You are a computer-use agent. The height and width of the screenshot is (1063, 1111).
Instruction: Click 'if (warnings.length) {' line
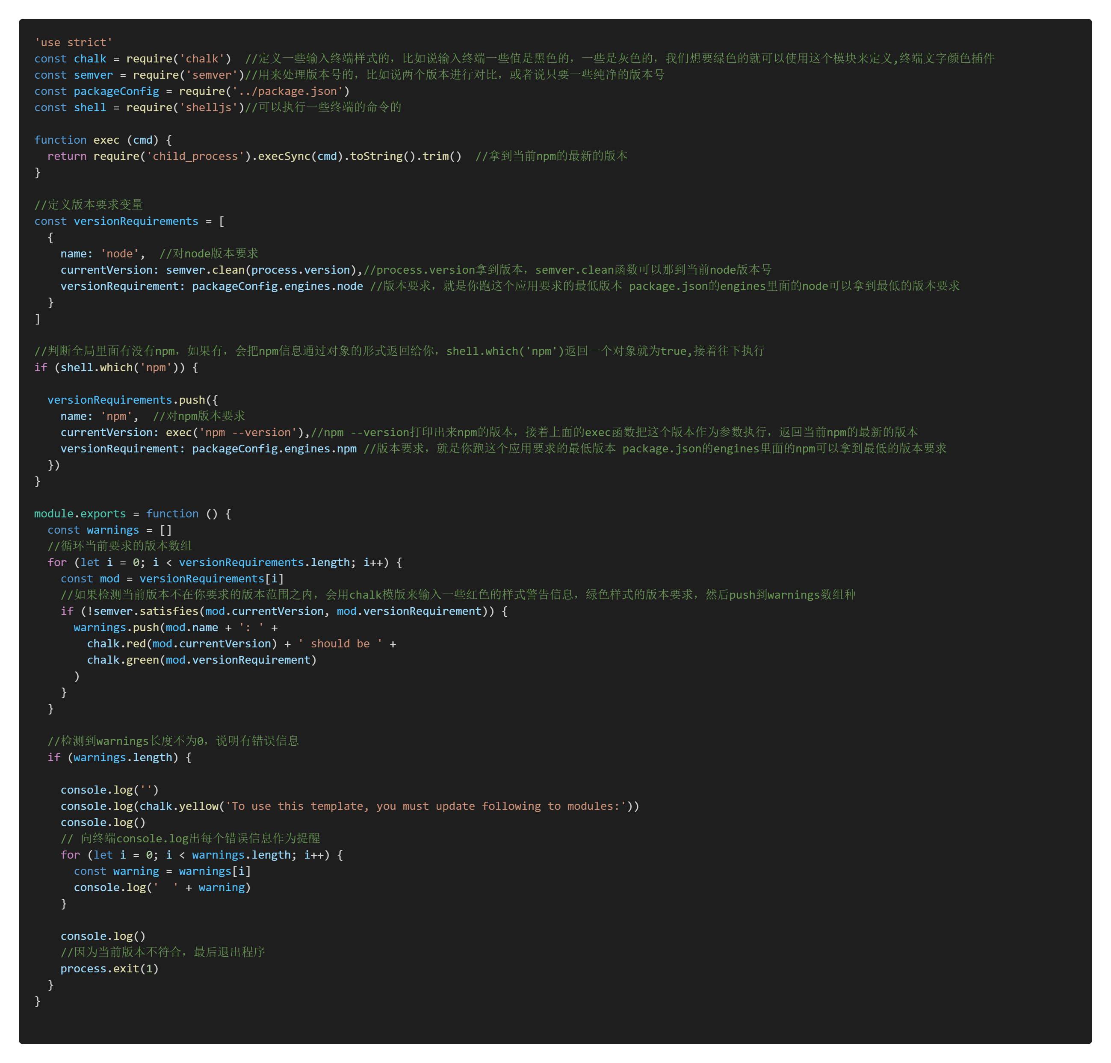pyautogui.click(x=120, y=758)
